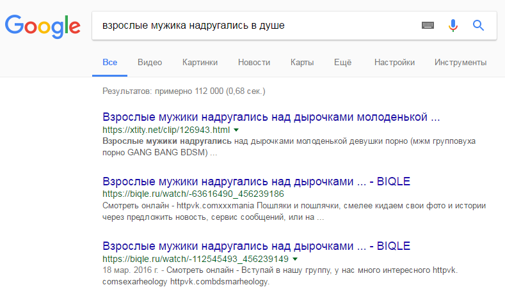Click the biqle.ru/watch/-112545493_456239149 URL text
This screenshot has width=505, height=301.
(x=195, y=259)
